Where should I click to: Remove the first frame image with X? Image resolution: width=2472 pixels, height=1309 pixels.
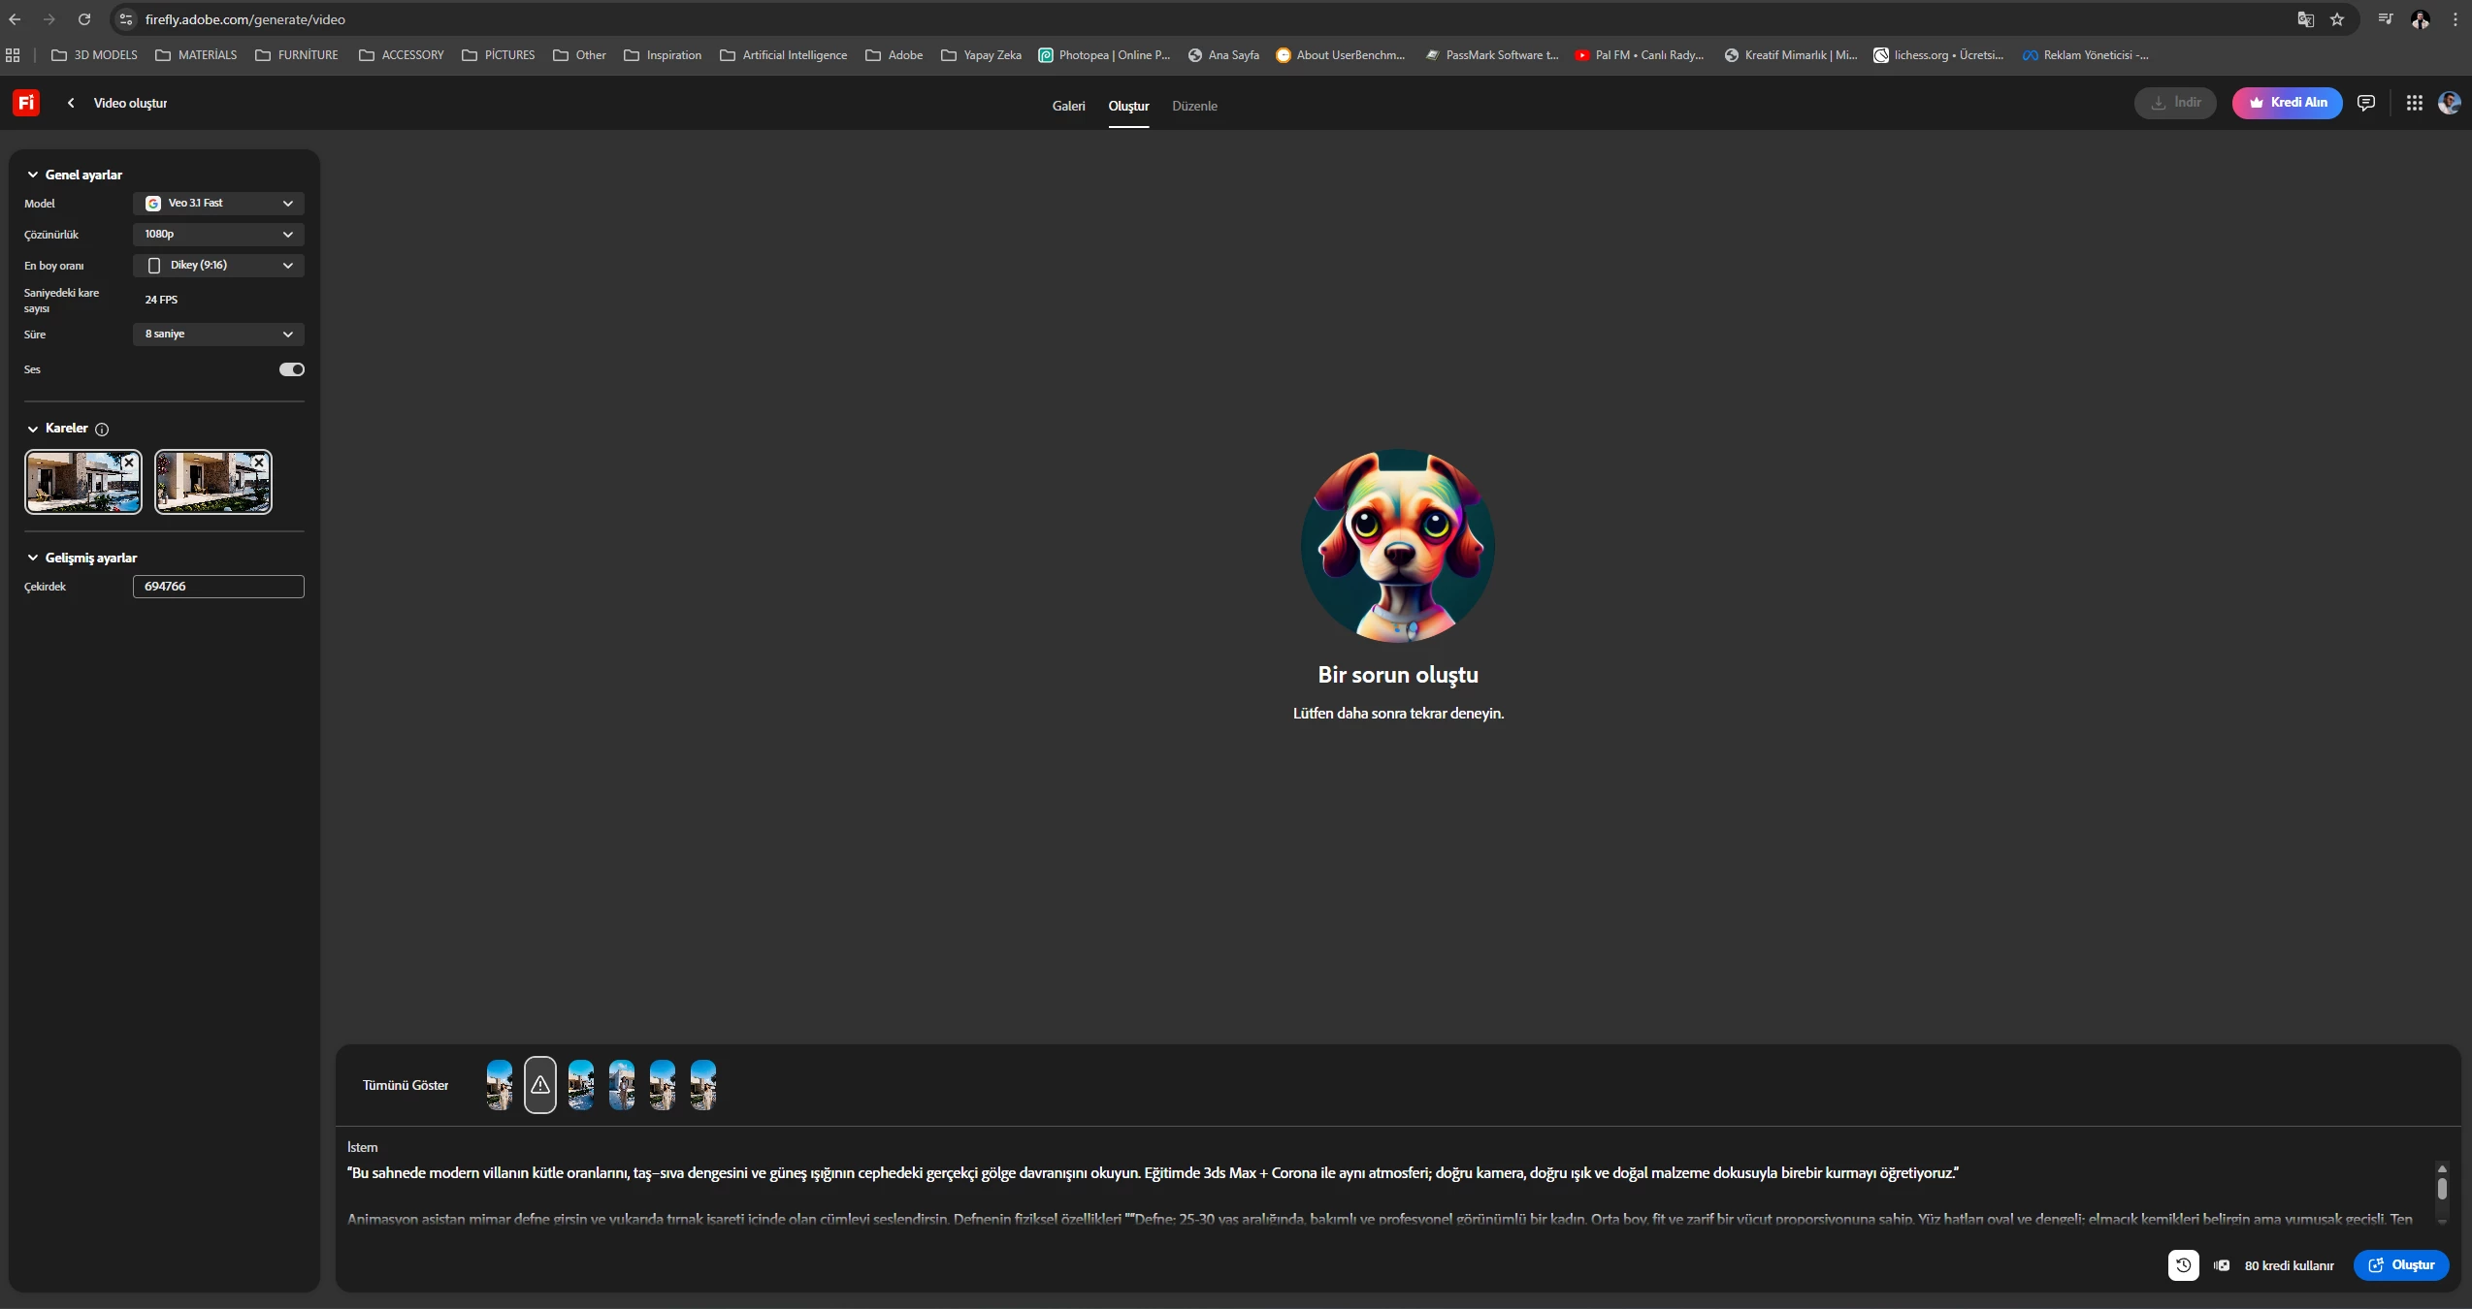point(129,463)
